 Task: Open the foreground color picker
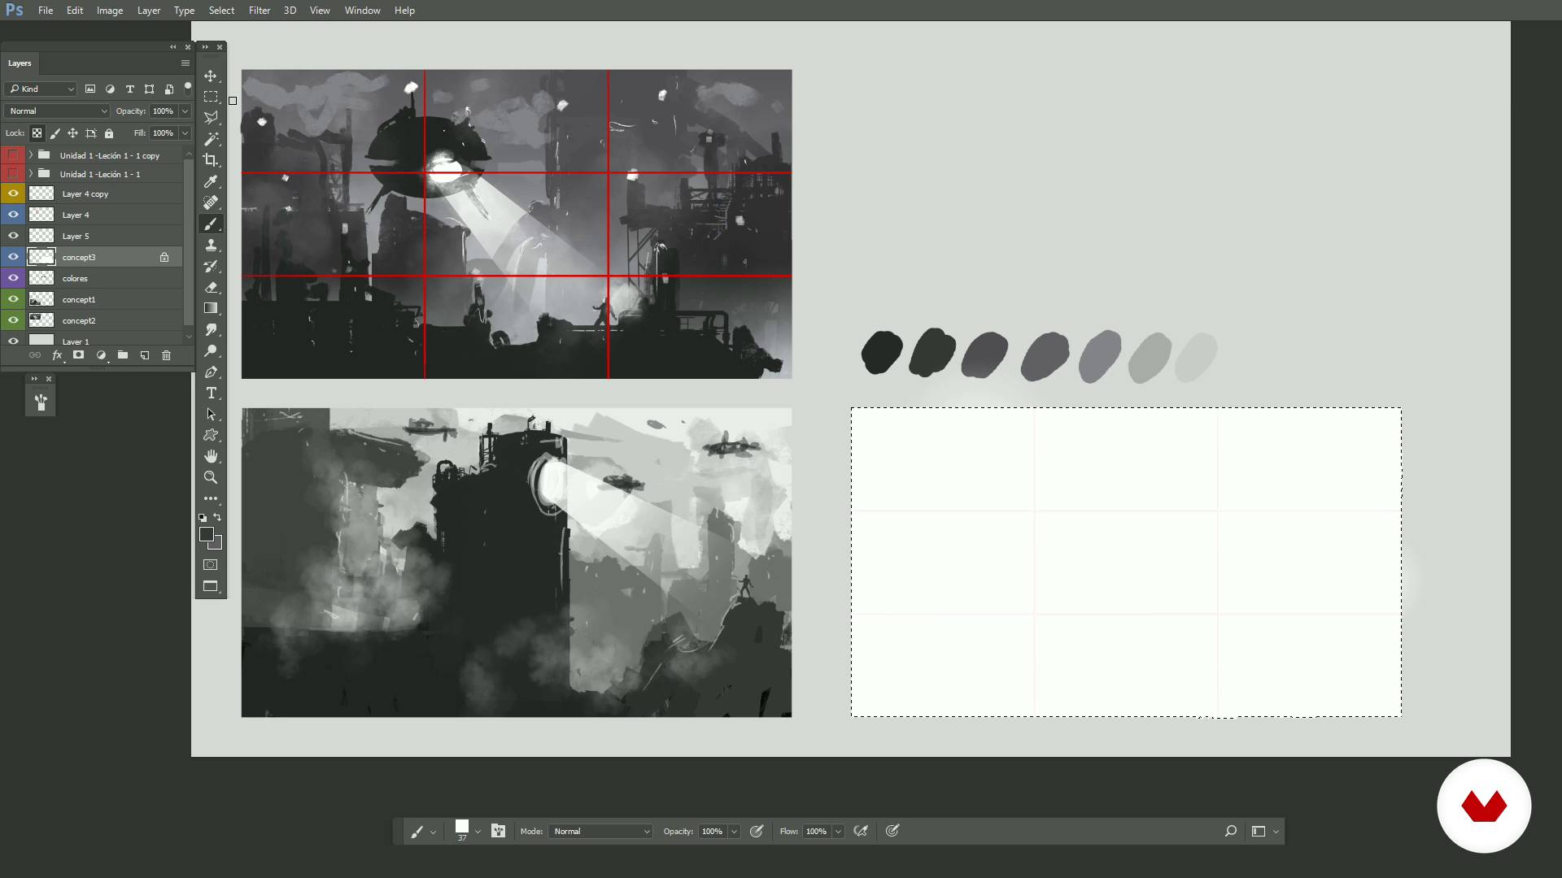[x=207, y=534]
